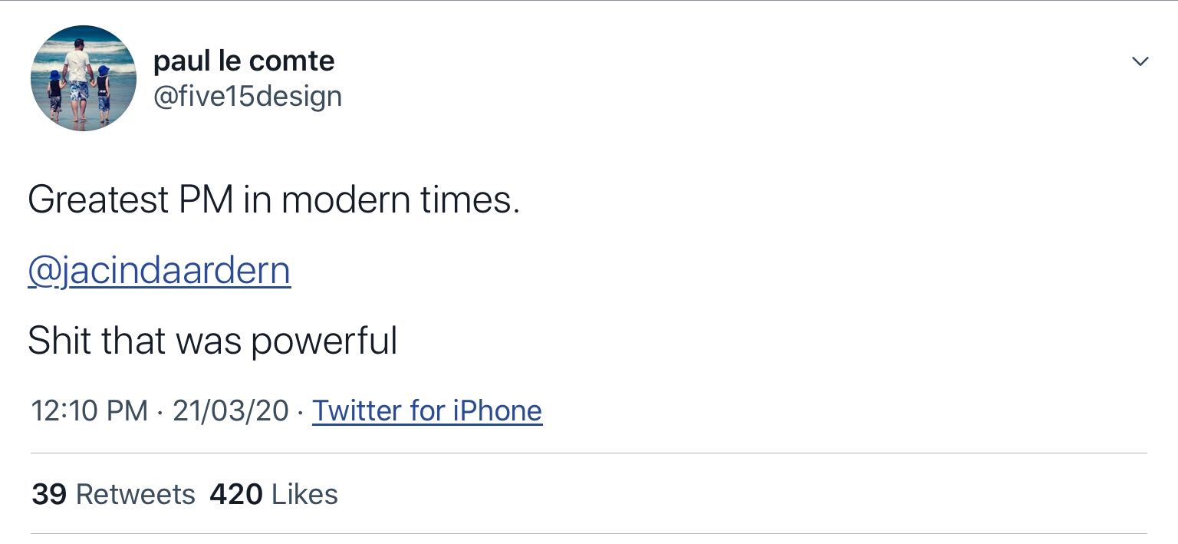1178x544 pixels.
Task: Visit the @five15design handle
Action: (248, 97)
